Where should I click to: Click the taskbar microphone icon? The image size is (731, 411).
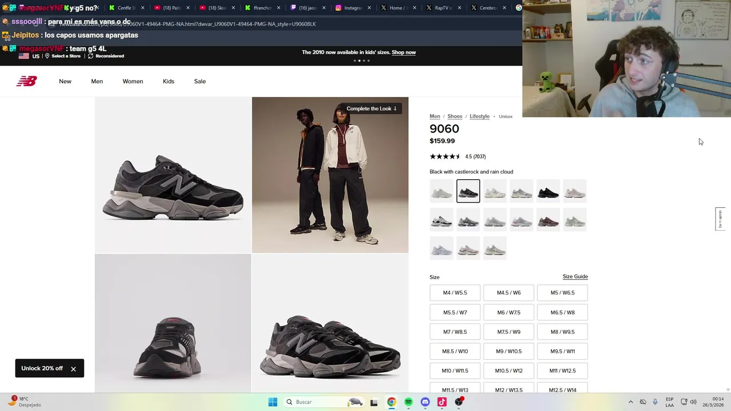point(655,402)
